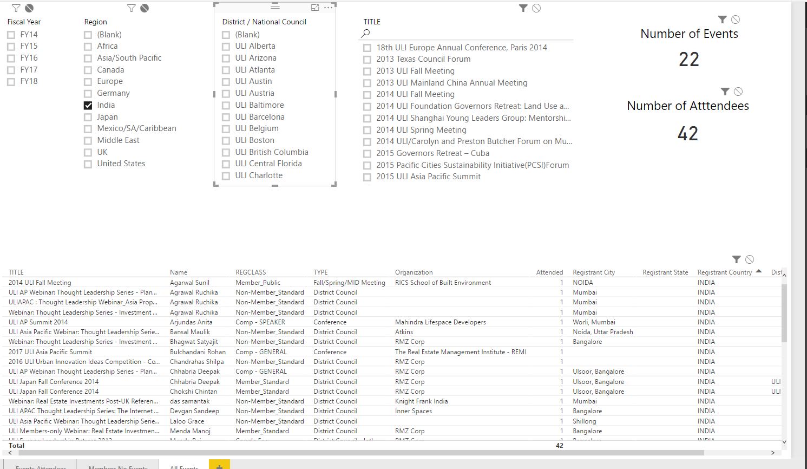The height and width of the screenshot is (469, 807).
Task: Click block icon above Number of Atttendees card
Action: (x=738, y=92)
